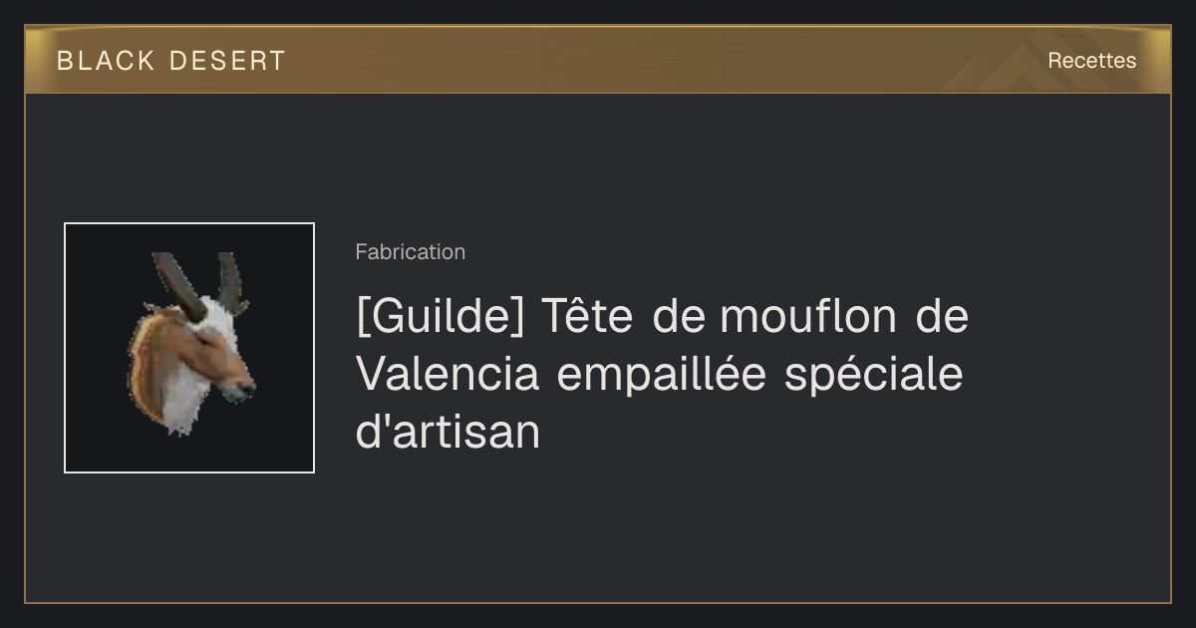
Task: Click the word "d'artisan" in the title
Action: [x=448, y=433]
